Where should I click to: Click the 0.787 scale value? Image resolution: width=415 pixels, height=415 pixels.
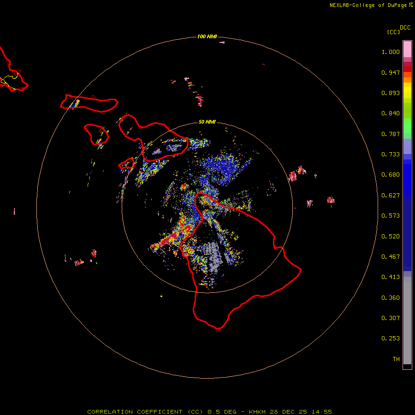click(391, 134)
